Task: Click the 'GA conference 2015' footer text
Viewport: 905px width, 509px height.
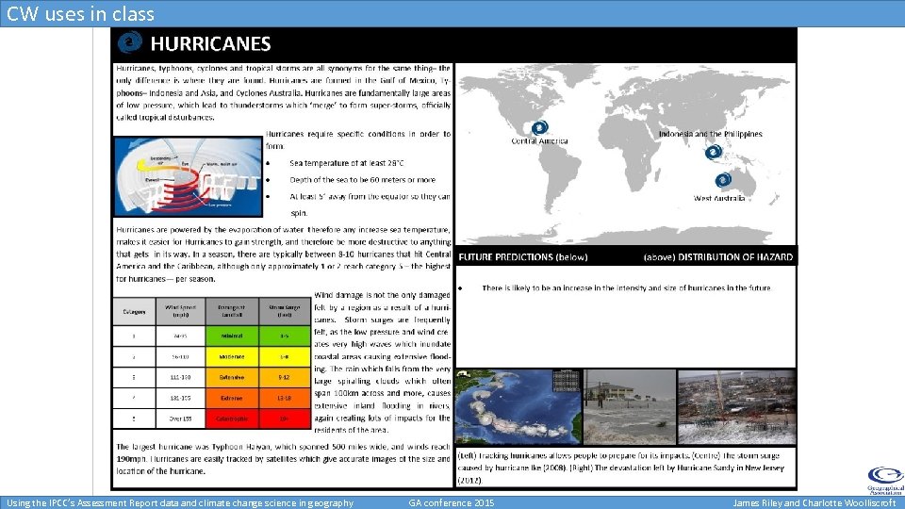Action: pyautogui.click(x=452, y=502)
